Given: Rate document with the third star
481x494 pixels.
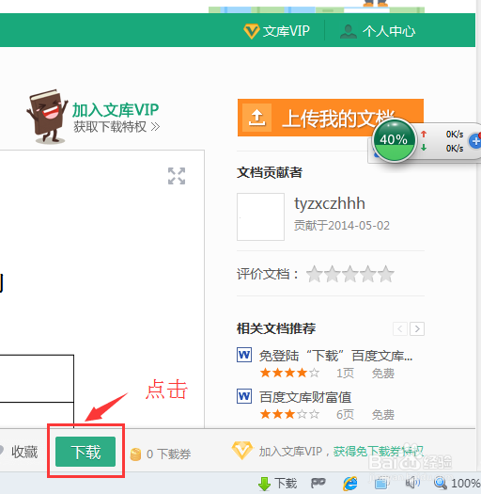Looking at the screenshot, I should [350, 274].
